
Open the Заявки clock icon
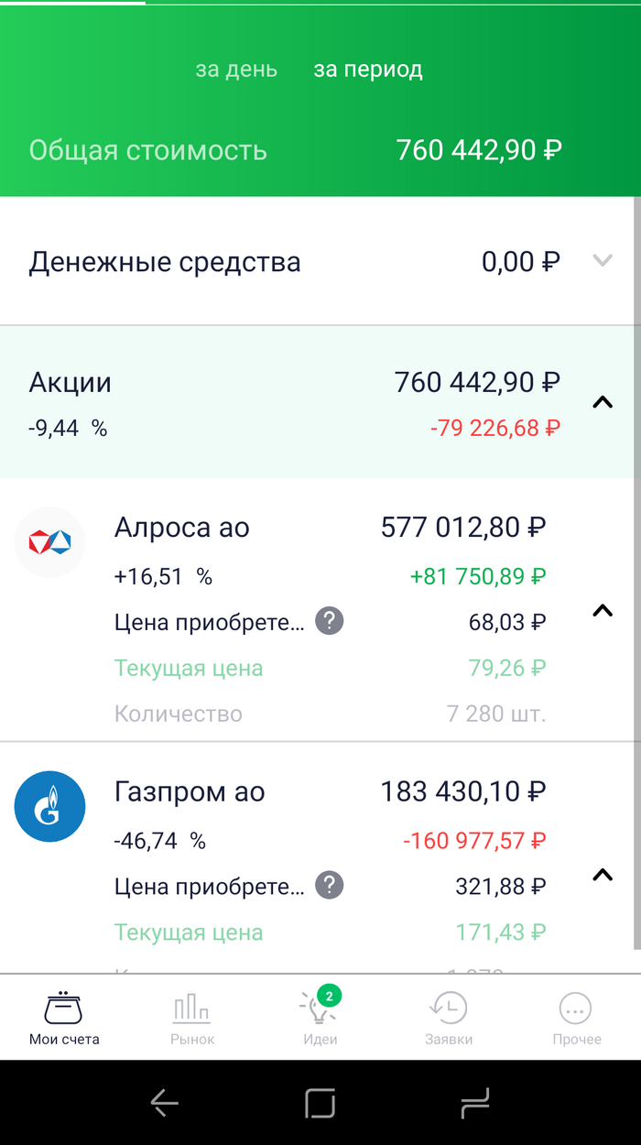click(449, 1008)
